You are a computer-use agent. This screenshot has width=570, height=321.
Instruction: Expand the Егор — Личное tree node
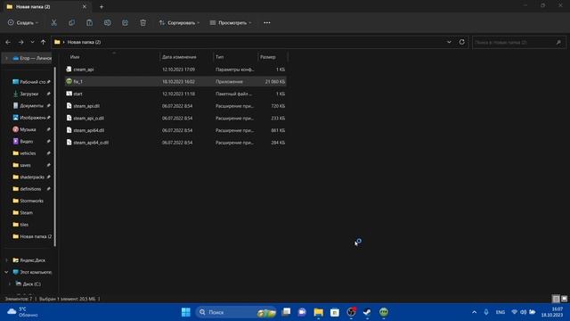point(6,58)
